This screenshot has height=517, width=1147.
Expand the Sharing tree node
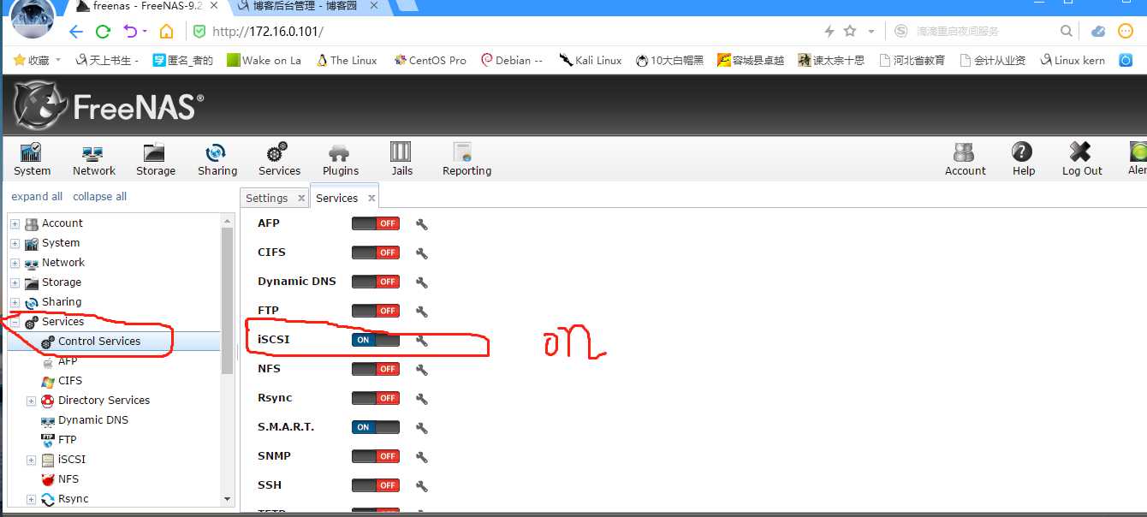(x=15, y=302)
